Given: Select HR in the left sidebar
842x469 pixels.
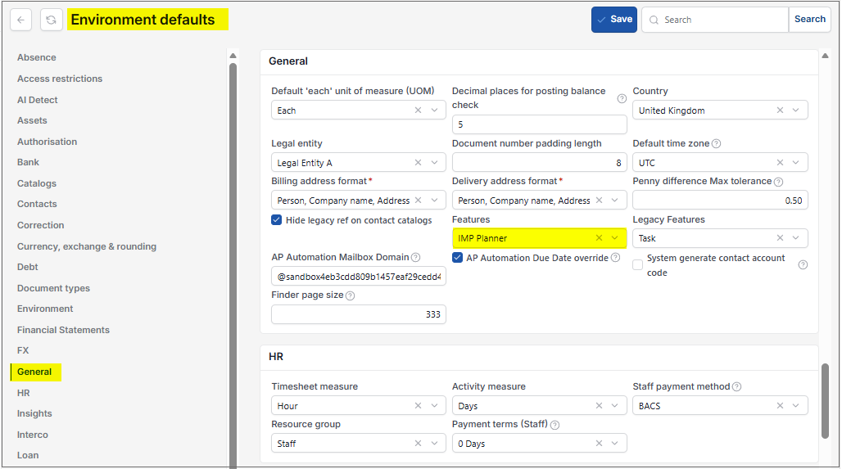Looking at the screenshot, I should pos(24,393).
